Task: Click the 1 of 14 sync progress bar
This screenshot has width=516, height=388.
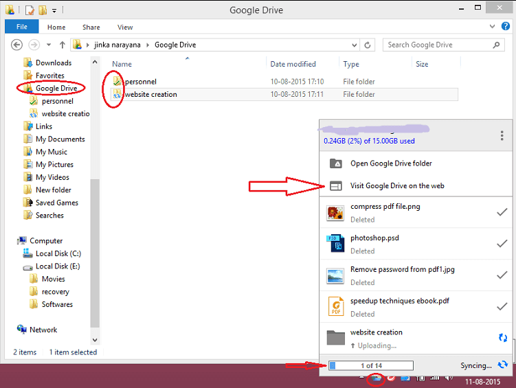Action: point(371,365)
